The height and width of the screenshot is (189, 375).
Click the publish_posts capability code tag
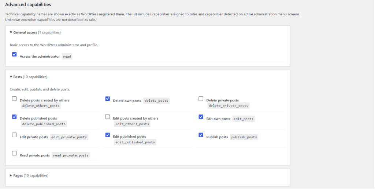(x=244, y=137)
